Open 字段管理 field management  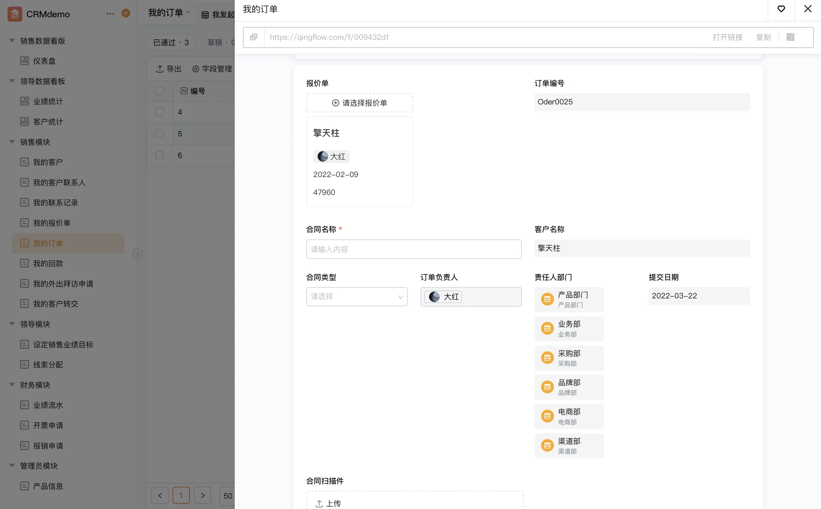point(212,69)
